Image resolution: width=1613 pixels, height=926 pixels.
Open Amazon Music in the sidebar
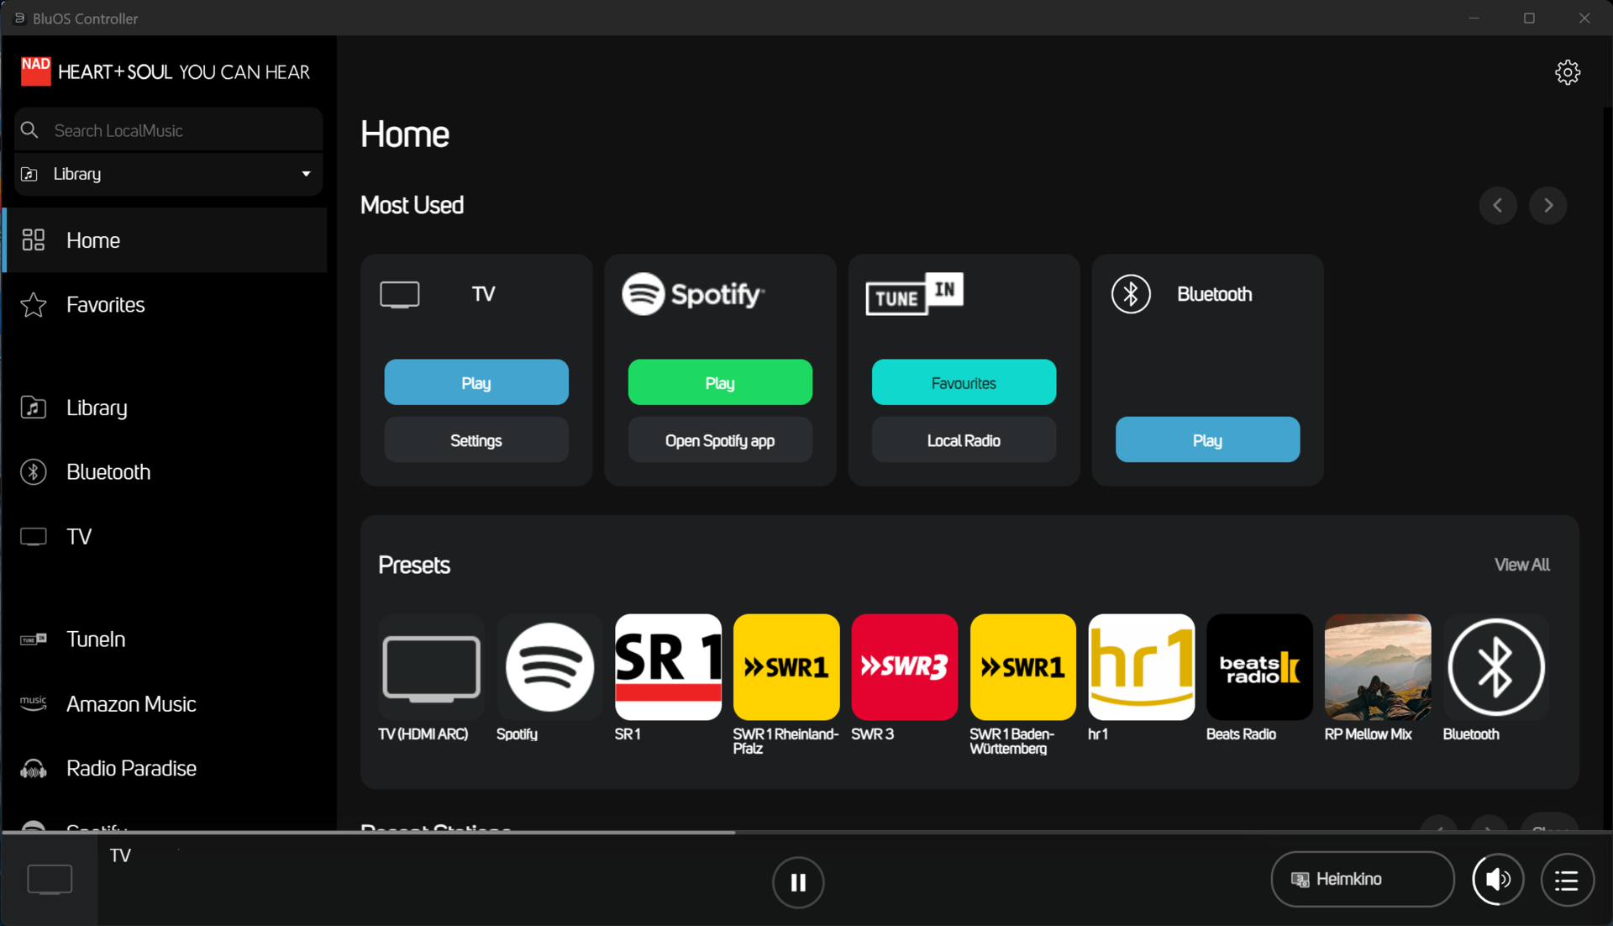(x=131, y=704)
